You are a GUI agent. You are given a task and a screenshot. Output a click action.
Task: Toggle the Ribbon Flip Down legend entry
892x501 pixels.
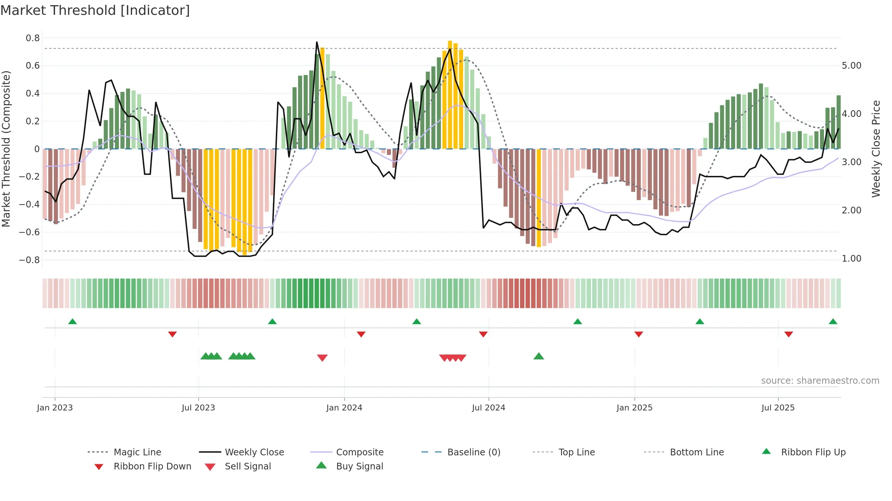pyautogui.click(x=143, y=466)
